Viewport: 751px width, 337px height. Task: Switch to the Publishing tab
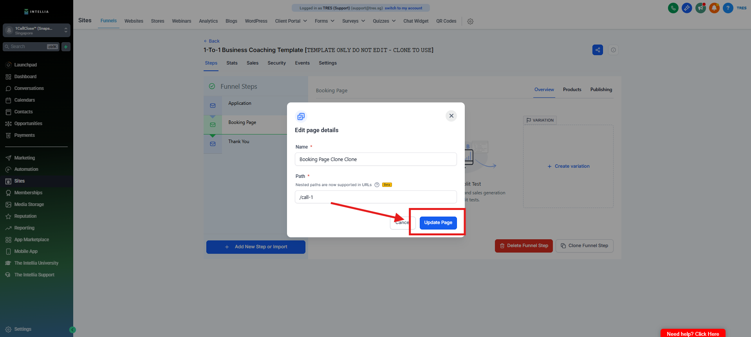click(x=601, y=90)
